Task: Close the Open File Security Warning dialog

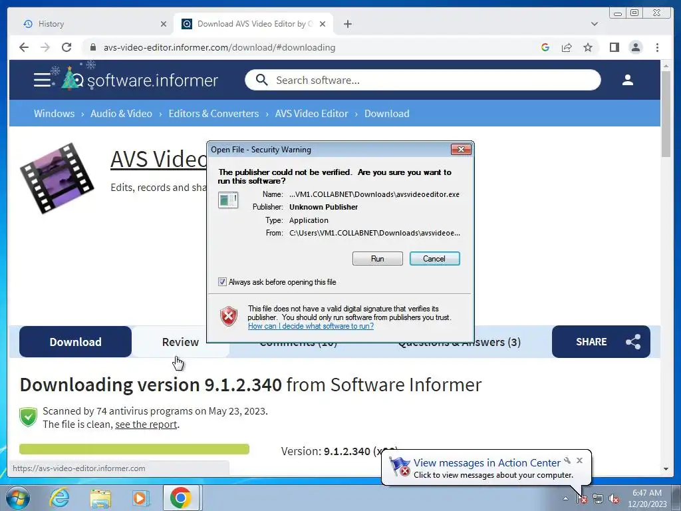Action: (461, 150)
